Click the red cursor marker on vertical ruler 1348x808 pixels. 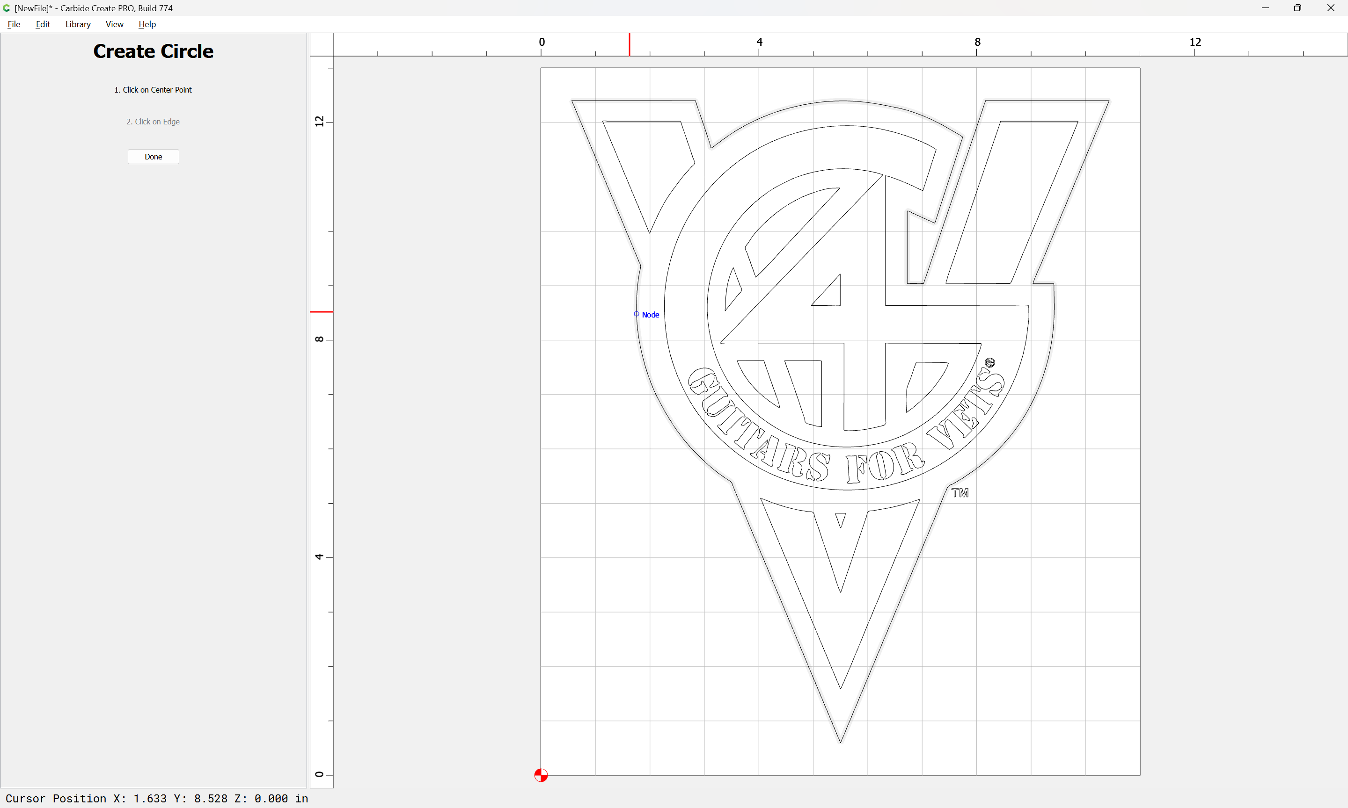click(322, 312)
